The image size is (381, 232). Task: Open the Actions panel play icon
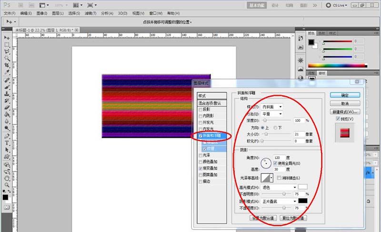click(301, 47)
